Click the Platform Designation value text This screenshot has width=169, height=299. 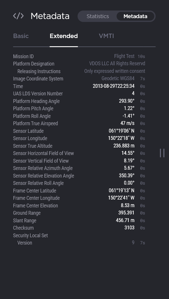(x=117, y=63)
